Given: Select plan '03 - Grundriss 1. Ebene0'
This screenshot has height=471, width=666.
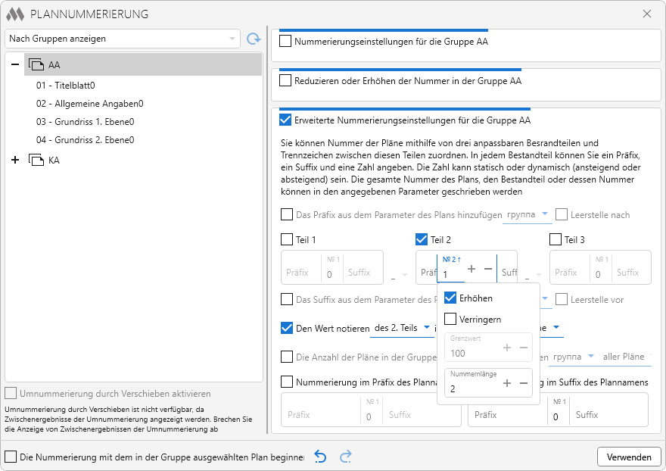Looking at the screenshot, I should coord(85,122).
